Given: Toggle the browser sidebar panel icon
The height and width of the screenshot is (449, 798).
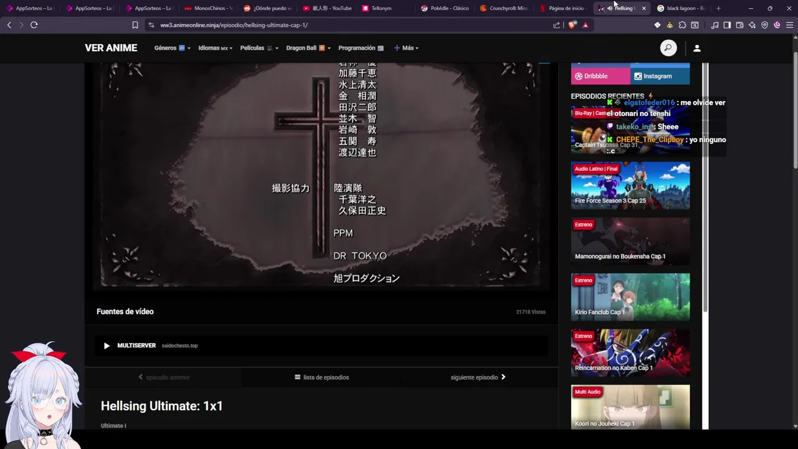Looking at the screenshot, I should click(x=727, y=25).
